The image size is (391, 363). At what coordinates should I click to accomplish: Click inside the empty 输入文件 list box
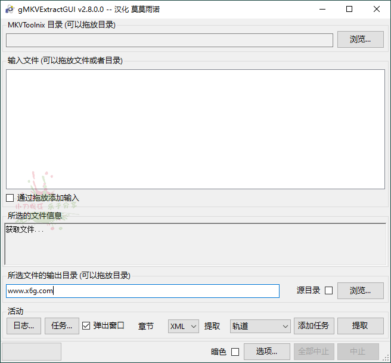(x=195, y=128)
